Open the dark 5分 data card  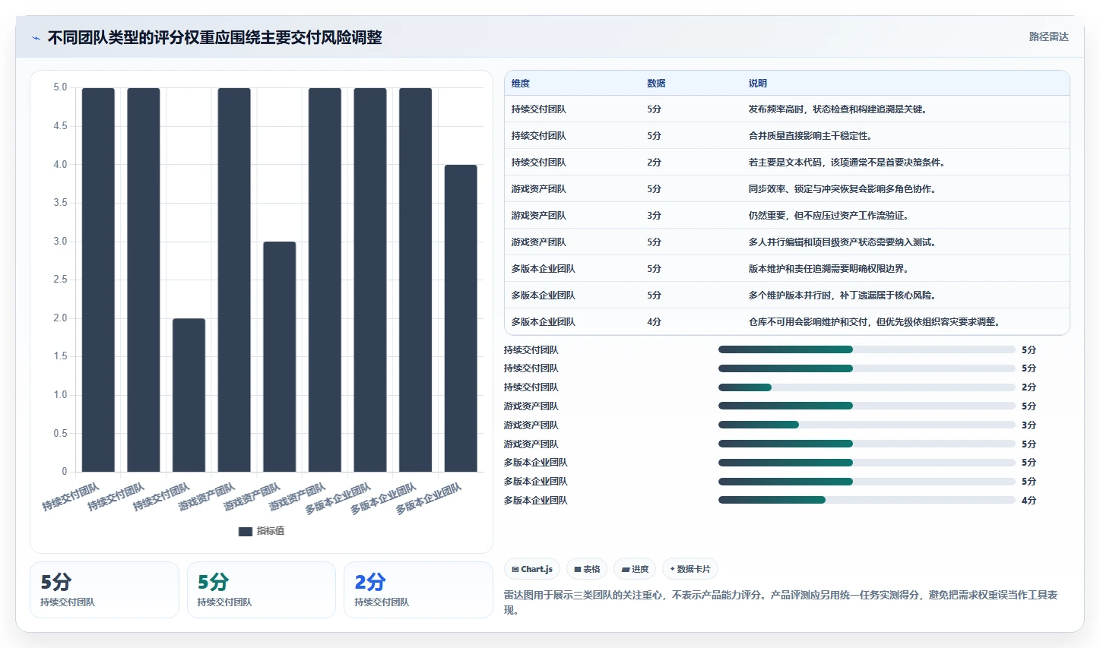click(x=104, y=590)
